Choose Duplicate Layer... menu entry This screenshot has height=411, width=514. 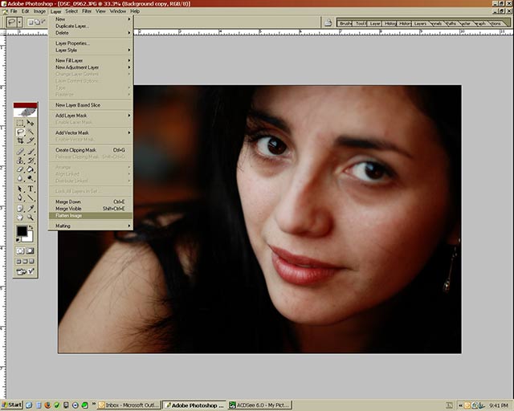tap(91, 26)
